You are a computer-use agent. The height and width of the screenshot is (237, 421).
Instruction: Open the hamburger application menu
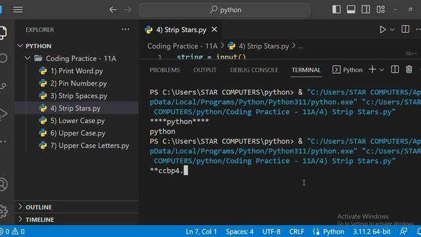tap(18, 10)
